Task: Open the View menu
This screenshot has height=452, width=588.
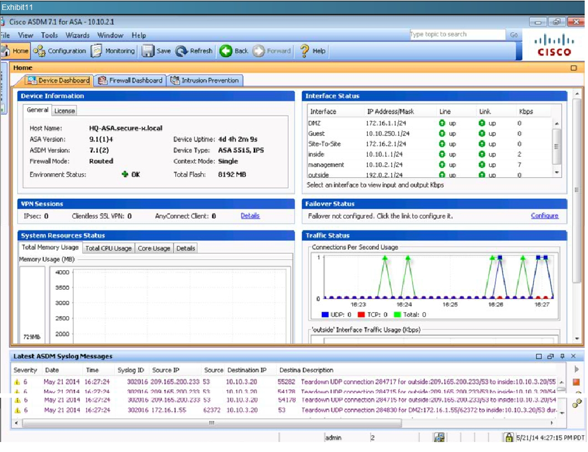Action: [x=25, y=35]
